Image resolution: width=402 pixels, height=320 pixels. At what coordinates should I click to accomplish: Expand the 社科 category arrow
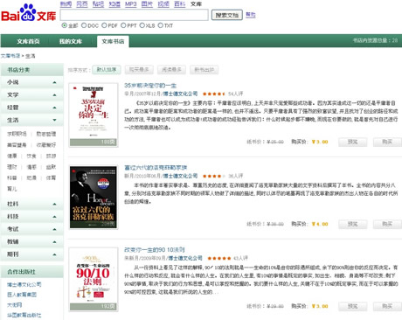click(54, 204)
